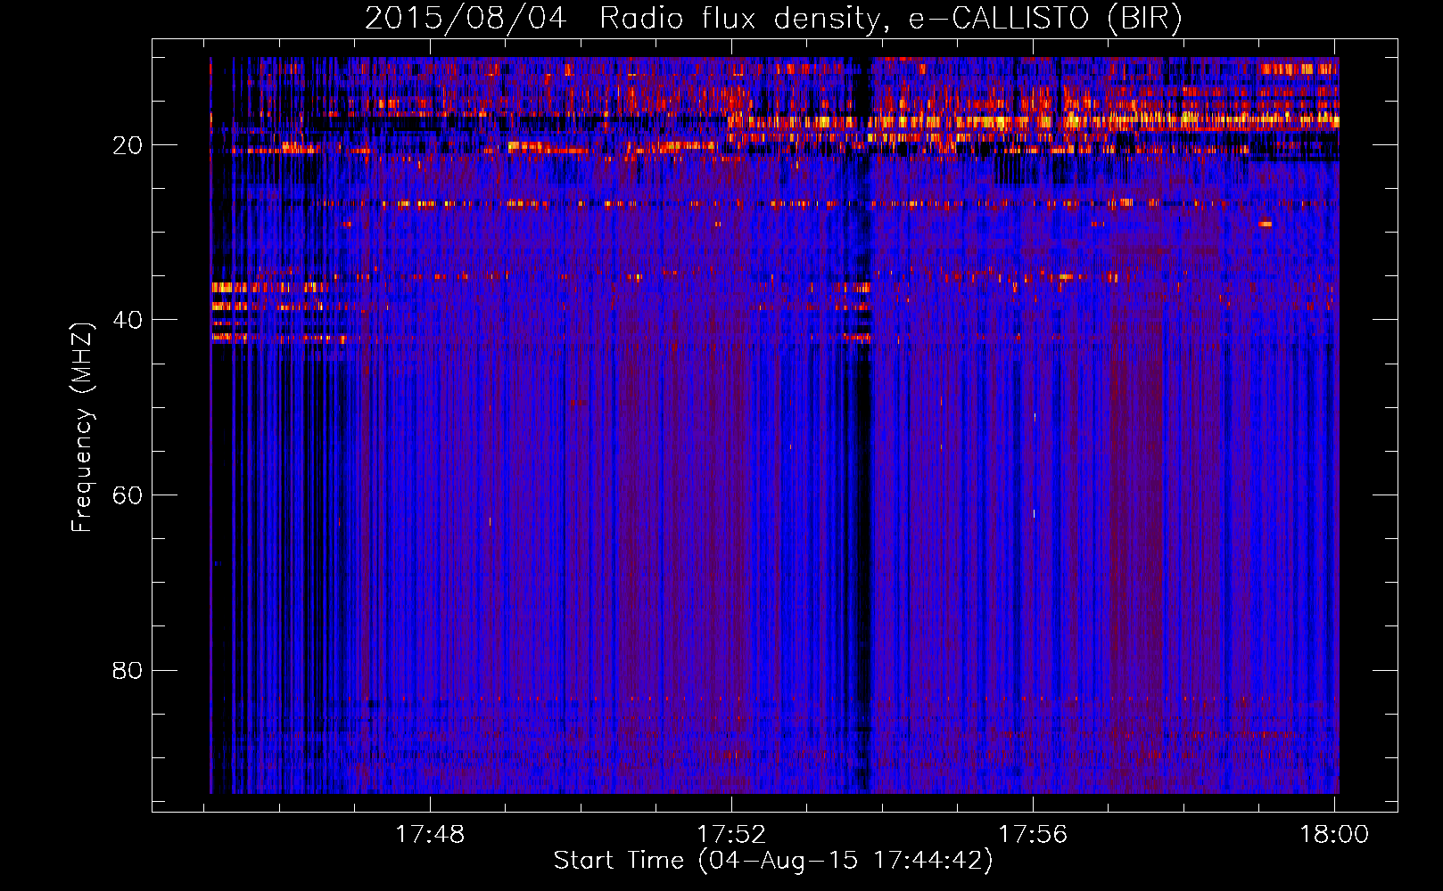The height and width of the screenshot is (891, 1443).
Task: Click the 20 frequency tick label
Action: [x=128, y=145]
